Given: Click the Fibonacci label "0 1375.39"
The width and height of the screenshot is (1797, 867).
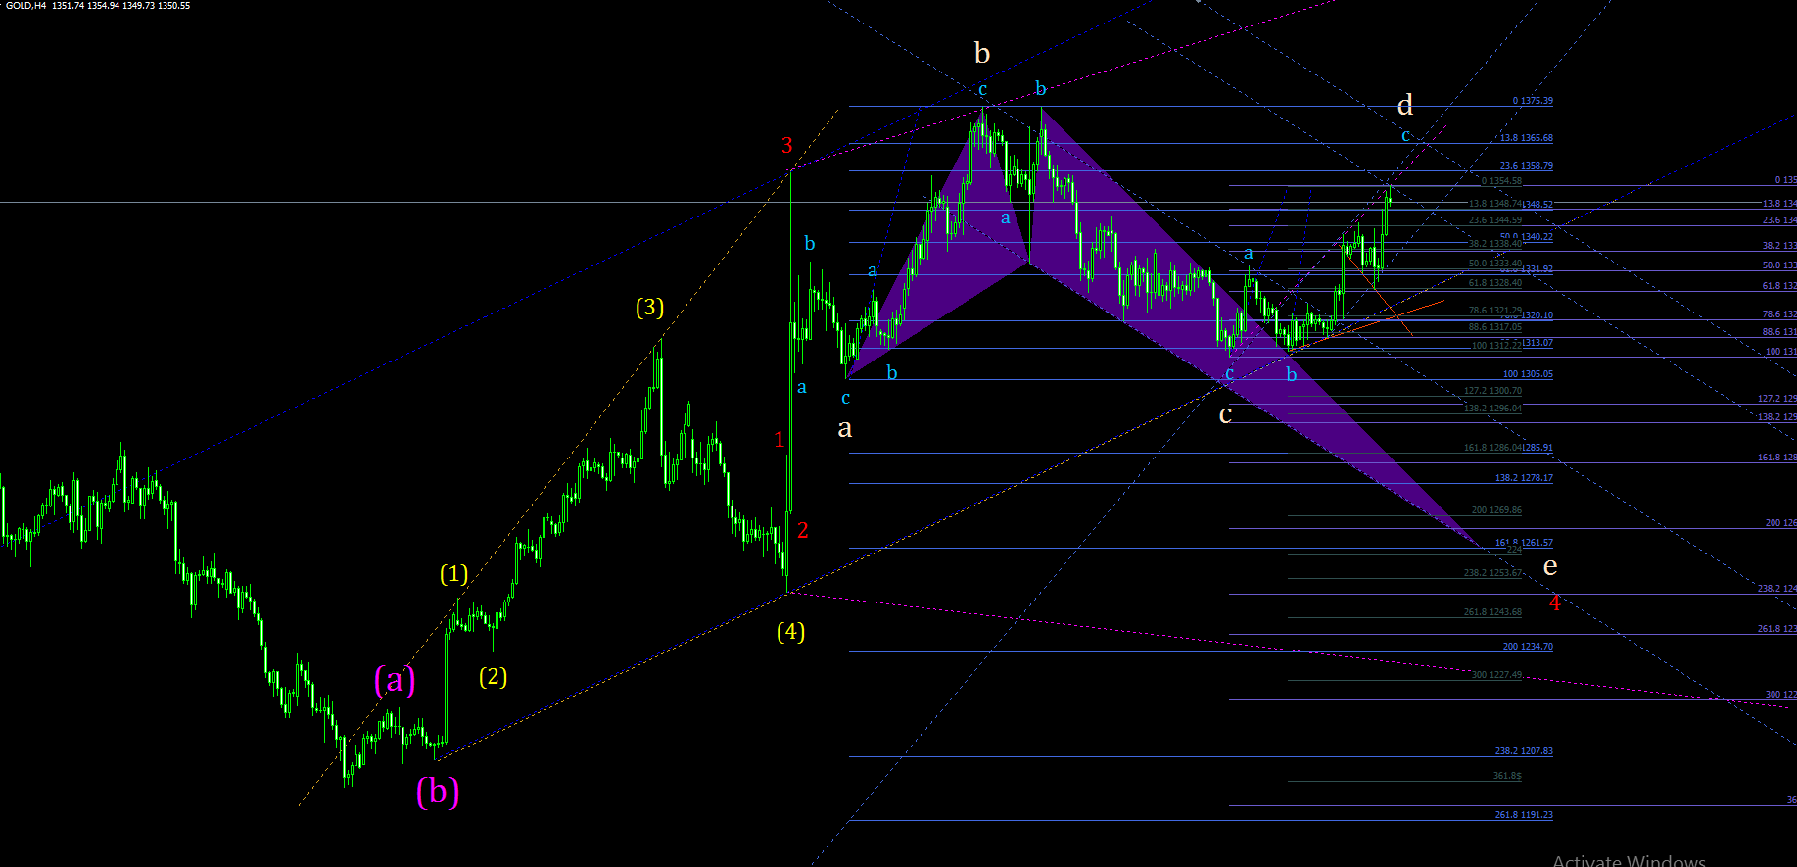Looking at the screenshot, I should [x=1533, y=101].
